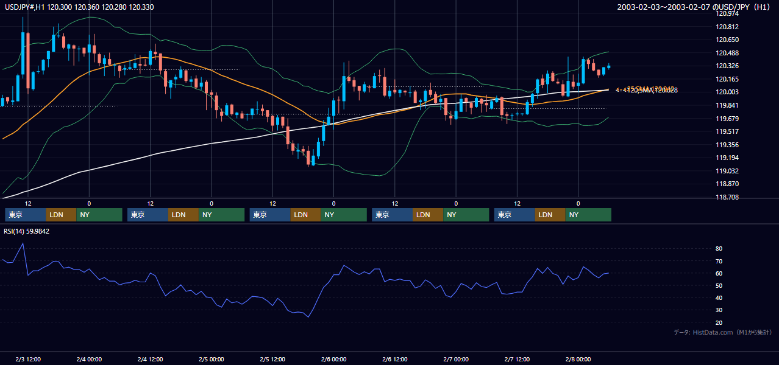Pick the 119.356 price level

[728, 145]
